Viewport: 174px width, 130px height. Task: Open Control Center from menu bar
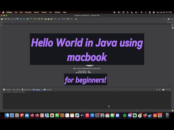(x=150, y=12)
